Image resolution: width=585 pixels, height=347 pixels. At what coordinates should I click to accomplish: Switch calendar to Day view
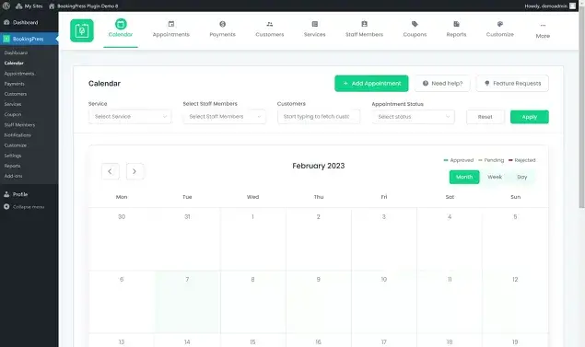pos(522,177)
